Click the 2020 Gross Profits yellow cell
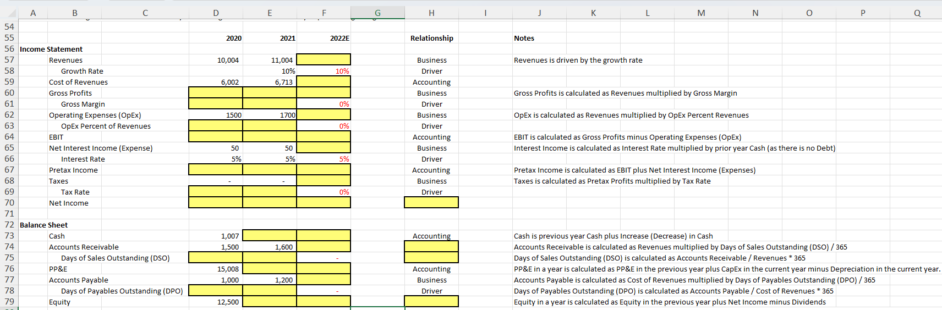This screenshot has height=310, width=942. point(216,93)
